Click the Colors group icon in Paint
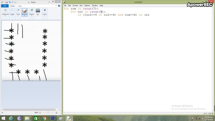 pyautogui.click(x=45, y=10)
